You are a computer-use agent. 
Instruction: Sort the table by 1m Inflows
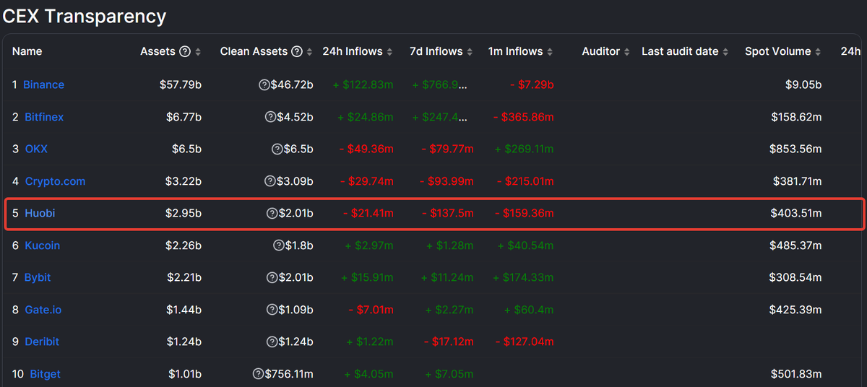click(550, 51)
